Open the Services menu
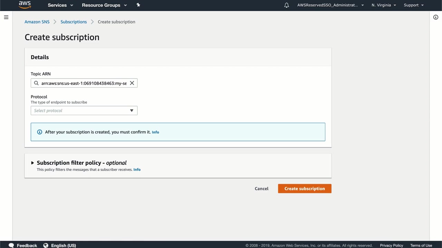Viewport: 442px width, 248px height. point(60,5)
